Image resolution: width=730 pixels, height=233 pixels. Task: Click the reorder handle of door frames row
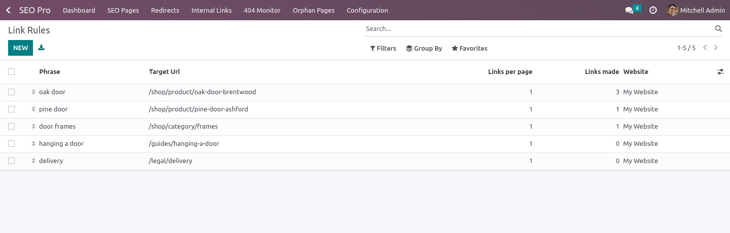point(33,127)
